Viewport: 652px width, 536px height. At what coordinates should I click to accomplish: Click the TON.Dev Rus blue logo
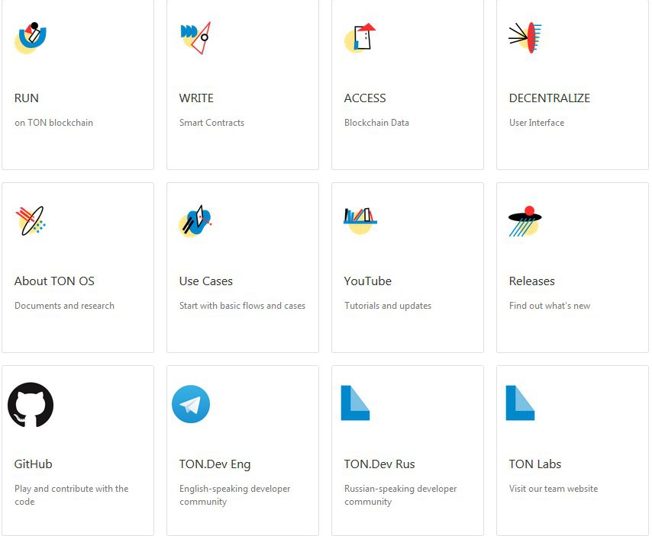point(355,403)
